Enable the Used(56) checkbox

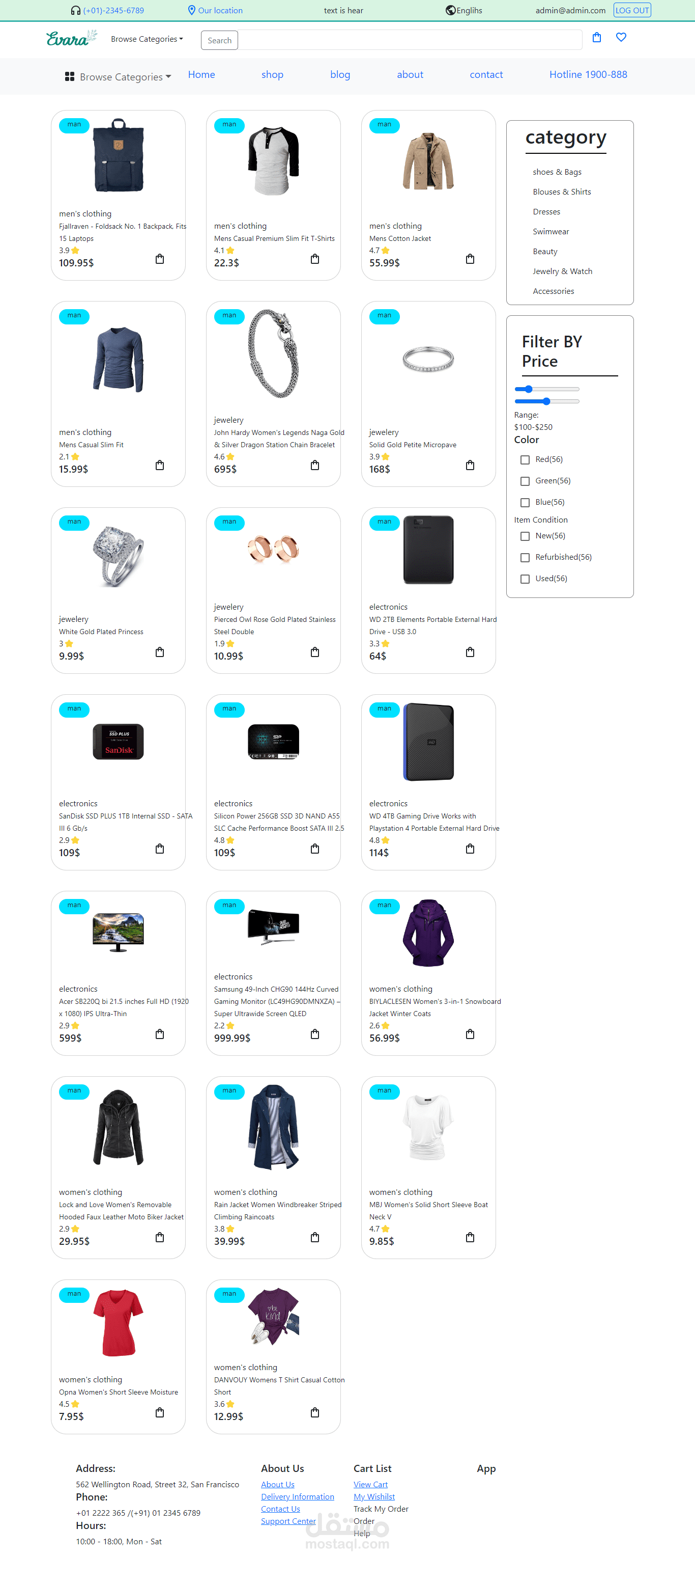click(525, 579)
